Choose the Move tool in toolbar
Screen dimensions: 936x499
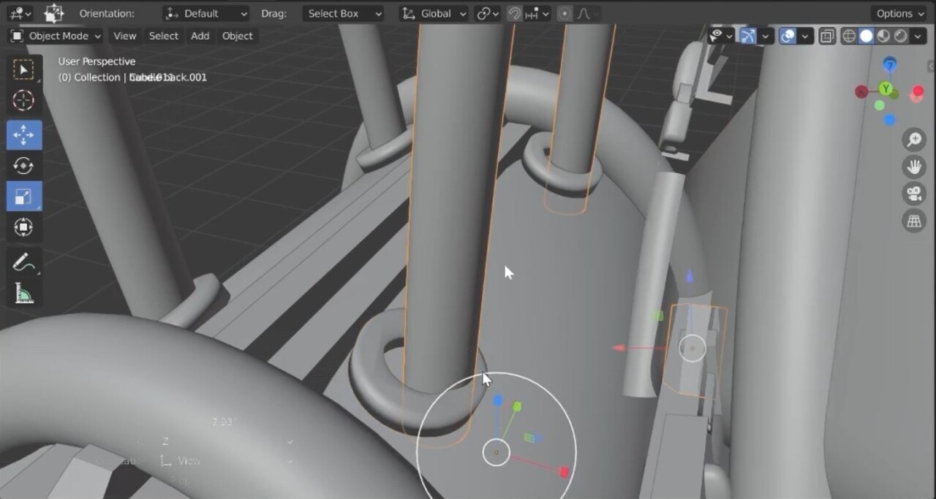(x=23, y=135)
